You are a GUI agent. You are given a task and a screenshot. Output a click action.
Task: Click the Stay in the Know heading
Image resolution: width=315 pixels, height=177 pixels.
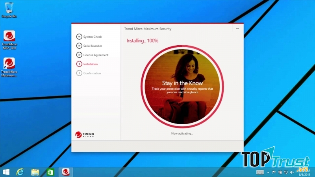click(x=182, y=83)
